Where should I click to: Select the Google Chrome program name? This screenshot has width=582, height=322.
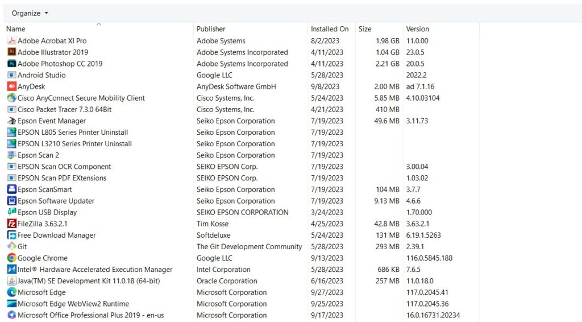point(43,258)
